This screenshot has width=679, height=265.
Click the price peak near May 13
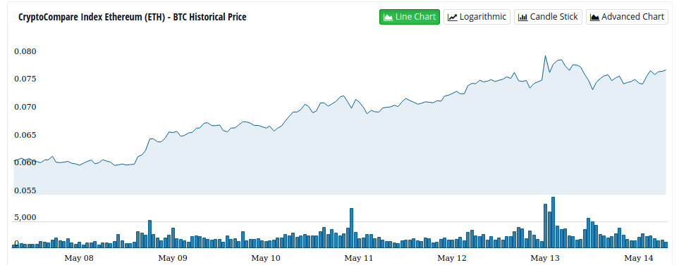[545, 56]
